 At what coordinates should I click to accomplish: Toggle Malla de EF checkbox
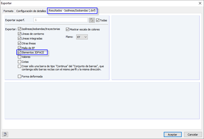[20, 48]
